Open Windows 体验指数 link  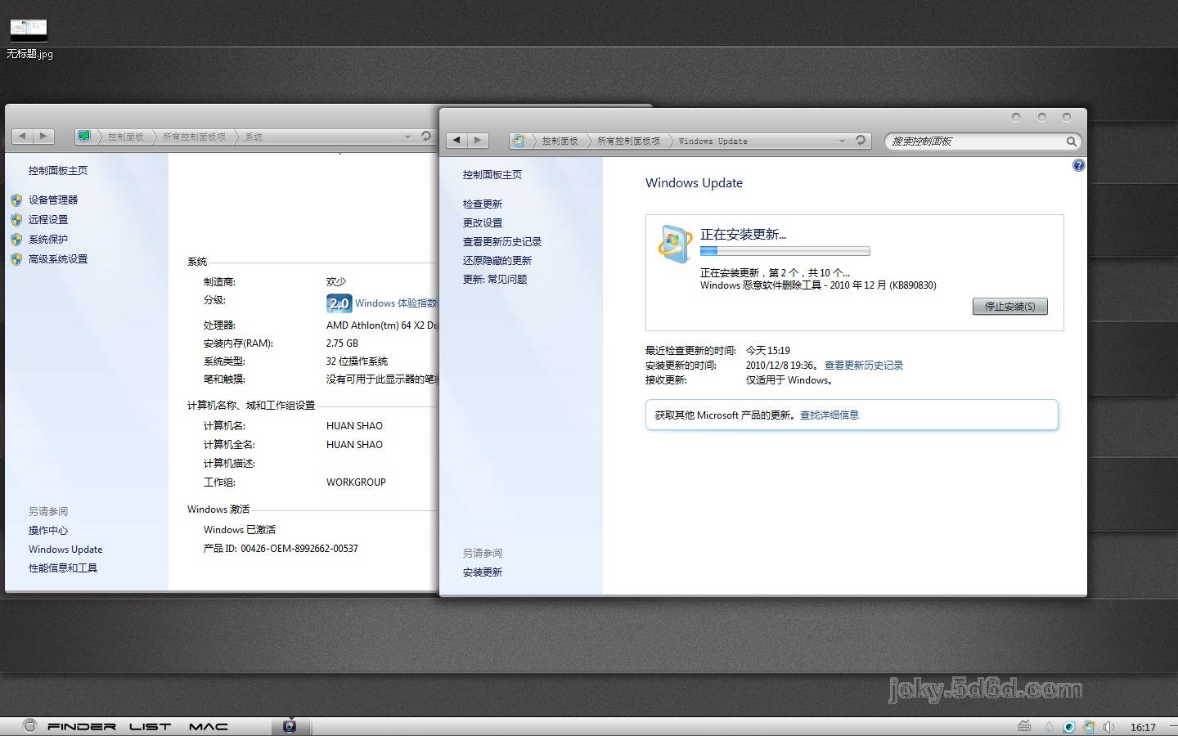[x=396, y=303]
